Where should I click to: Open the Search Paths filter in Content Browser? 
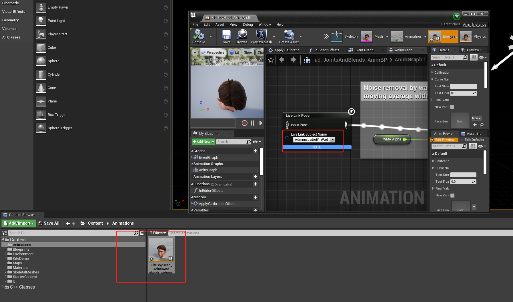coord(136,233)
